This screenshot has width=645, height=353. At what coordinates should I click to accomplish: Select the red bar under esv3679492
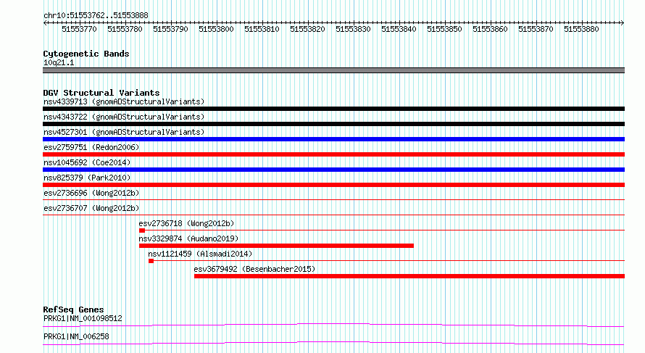[409, 276]
